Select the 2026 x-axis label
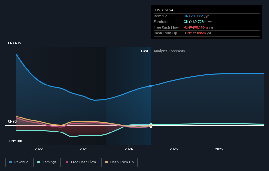Viewport: 269px width, 171px height. point(219,149)
